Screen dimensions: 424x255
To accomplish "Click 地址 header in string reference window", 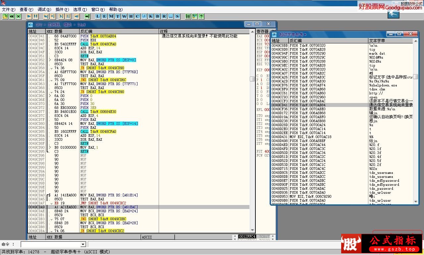I will [280, 41].
